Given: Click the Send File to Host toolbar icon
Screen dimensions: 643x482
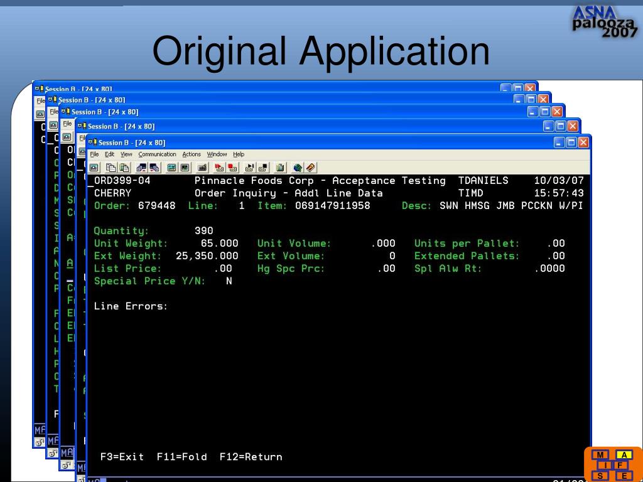Looking at the screenshot, I should [141, 168].
